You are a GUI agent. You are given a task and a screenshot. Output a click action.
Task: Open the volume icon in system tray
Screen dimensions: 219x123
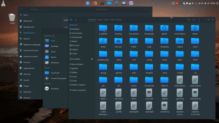pyautogui.click(x=193, y=3)
